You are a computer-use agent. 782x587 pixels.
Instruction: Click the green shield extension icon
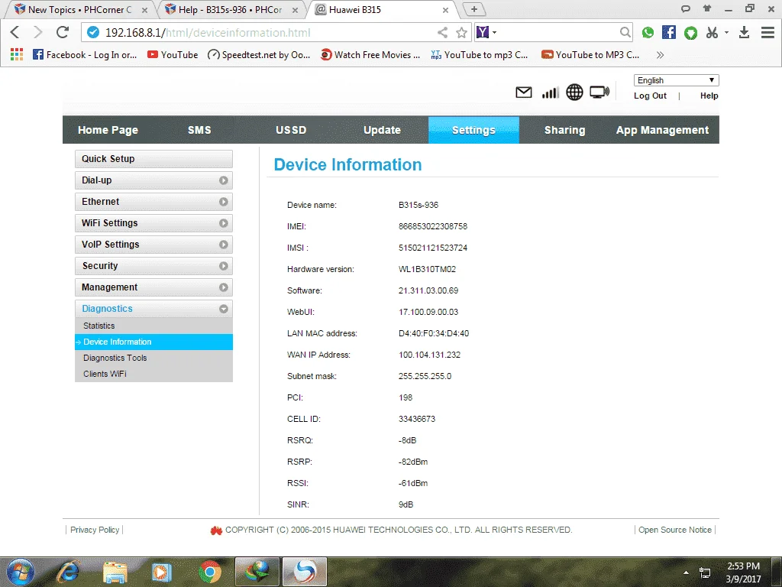[x=690, y=33]
